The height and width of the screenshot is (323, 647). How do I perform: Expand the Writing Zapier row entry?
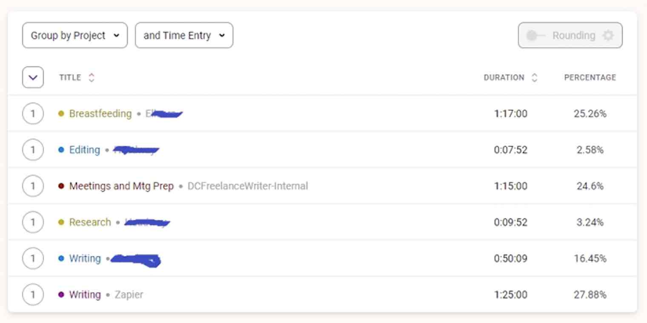[x=33, y=294]
